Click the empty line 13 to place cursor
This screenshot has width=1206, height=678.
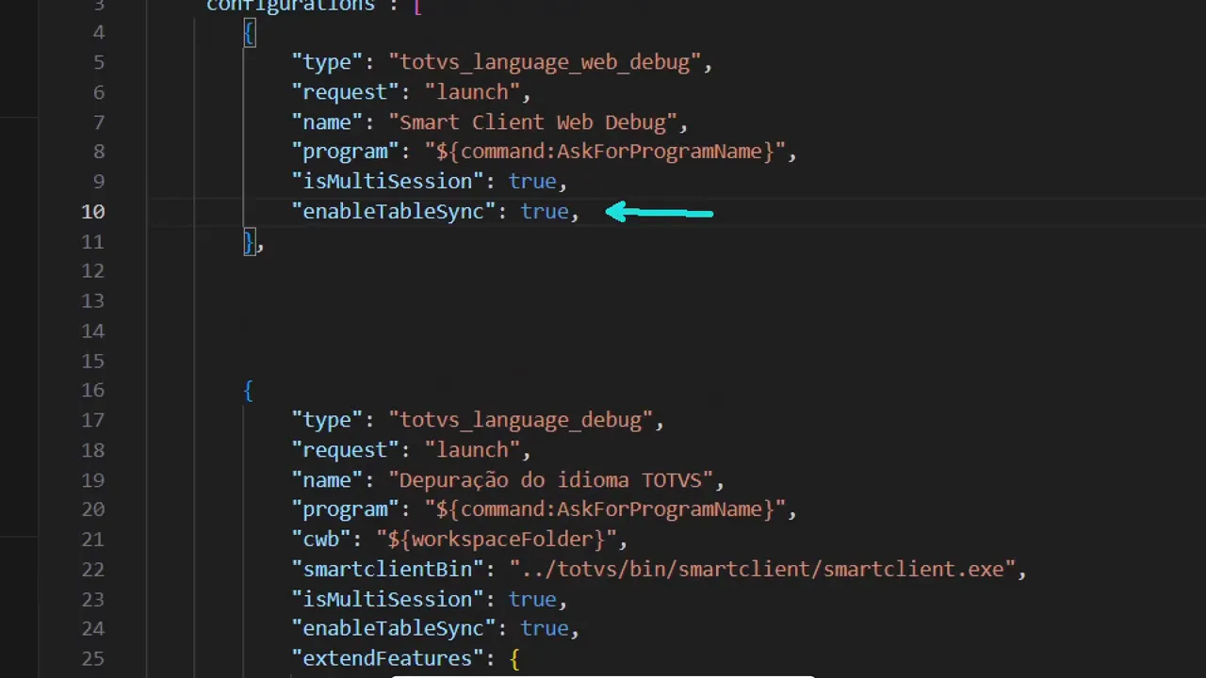pos(377,300)
